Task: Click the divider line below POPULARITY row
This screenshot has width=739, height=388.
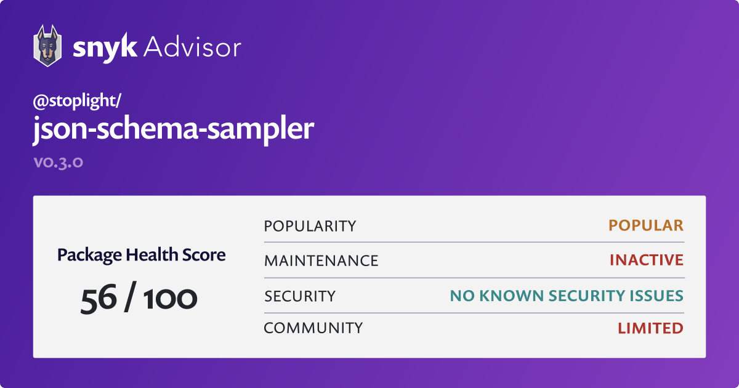Action: pyautogui.click(x=474, y=243)
